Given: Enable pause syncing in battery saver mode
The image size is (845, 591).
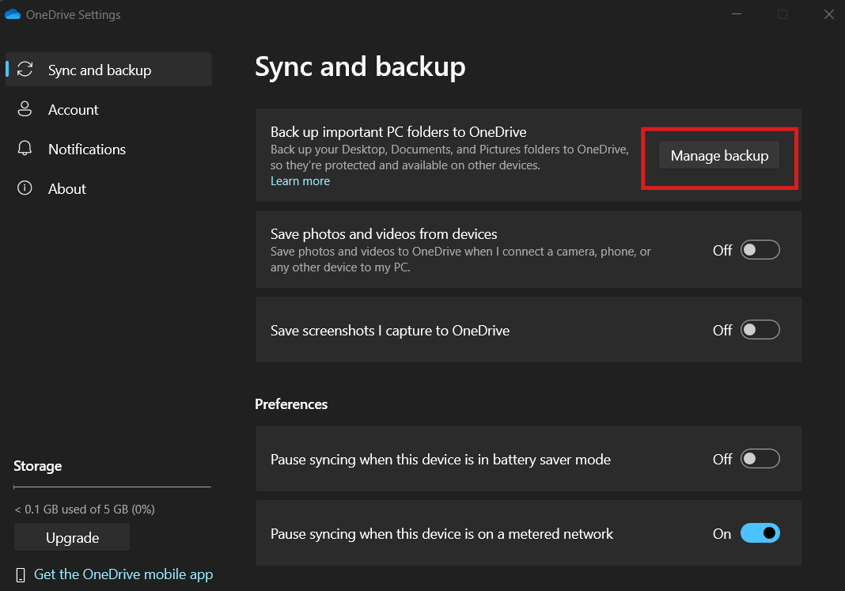Looking at the screenshot, I should tap(759, 459).
